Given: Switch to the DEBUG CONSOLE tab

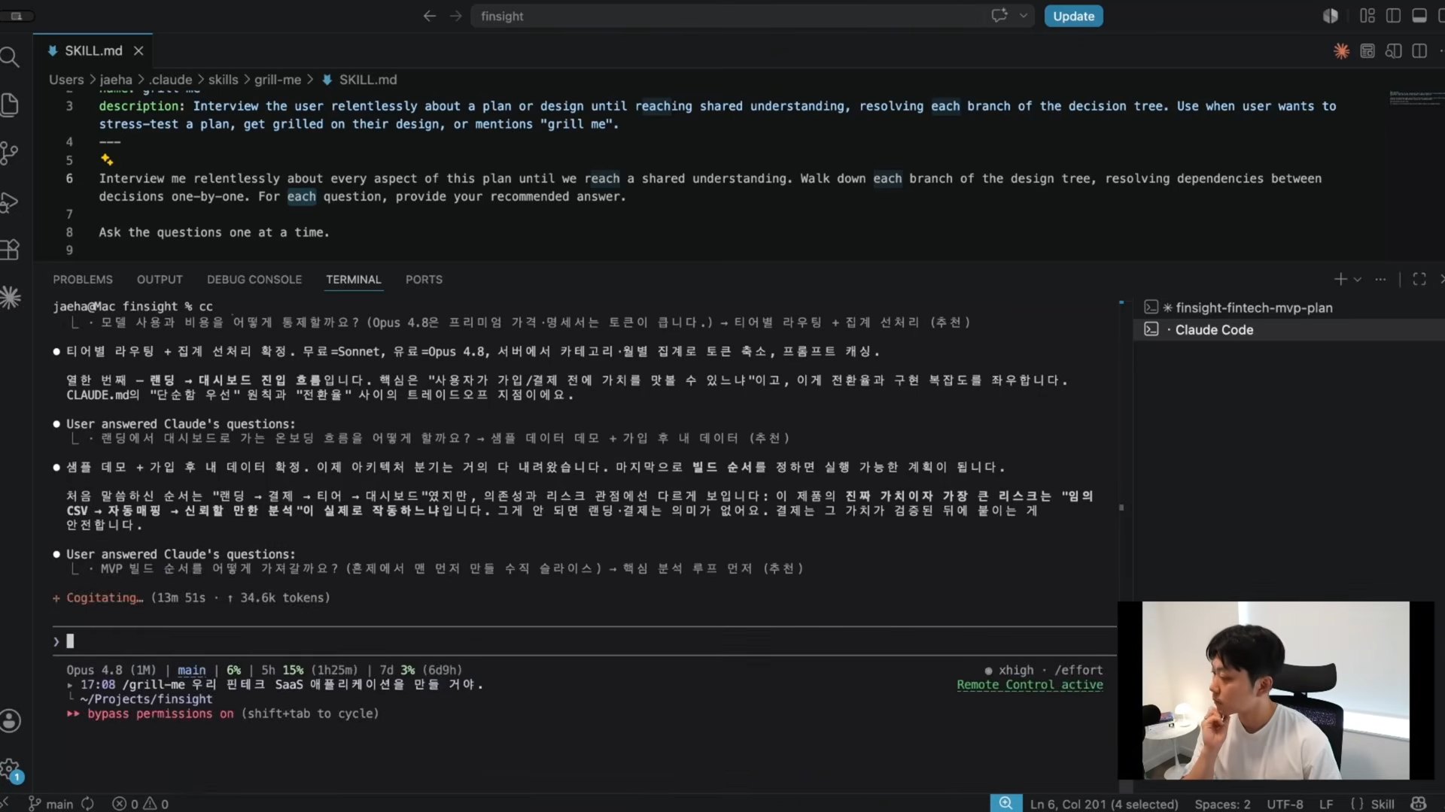Looking at the screenshot, I should click(x=254, y=279).
